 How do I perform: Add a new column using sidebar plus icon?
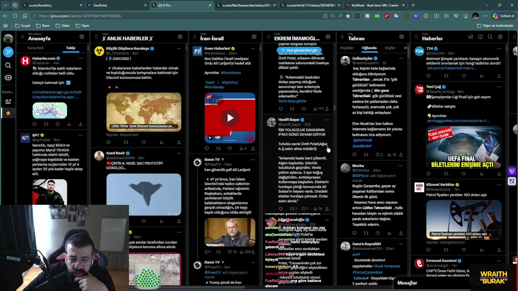point(8,78)
